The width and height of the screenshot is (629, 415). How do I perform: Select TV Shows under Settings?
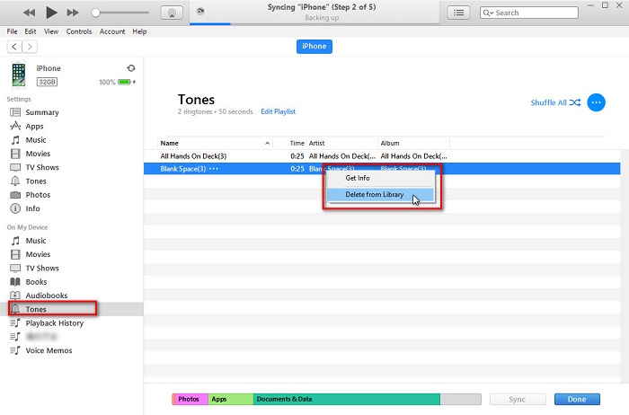tap(42, 167)
